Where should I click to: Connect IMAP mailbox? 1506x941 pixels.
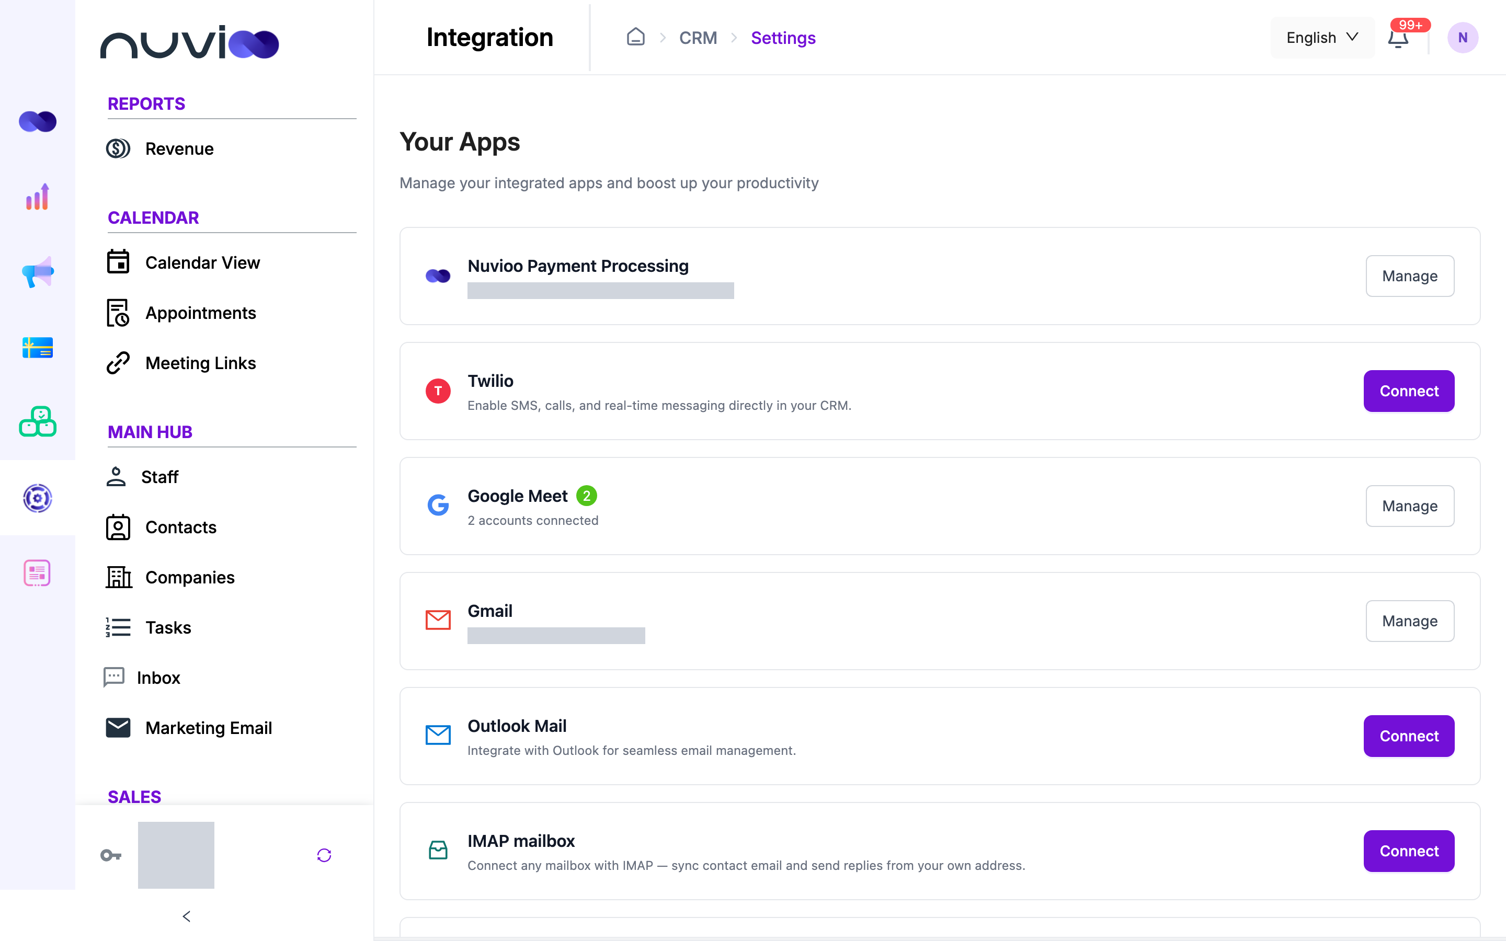point(1409,851)
